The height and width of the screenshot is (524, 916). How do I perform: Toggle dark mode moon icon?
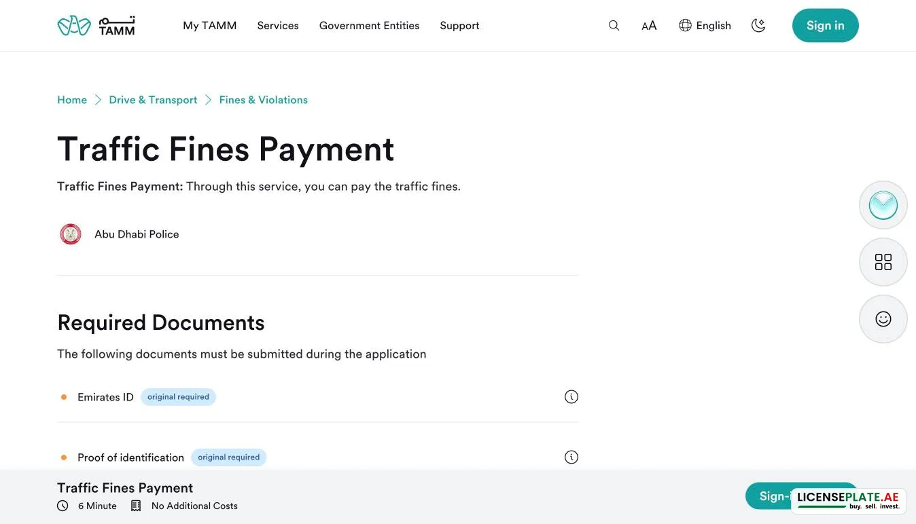click(x=758, y=26)
